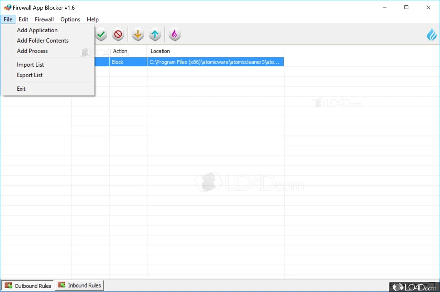Open the Edit menu
Screen dimensions: 440x292
(23, 20)
